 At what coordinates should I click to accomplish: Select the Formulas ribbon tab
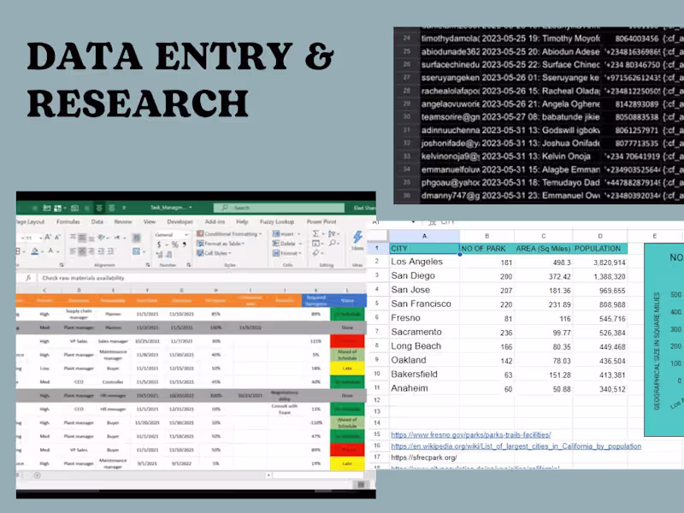coord(68,221)
